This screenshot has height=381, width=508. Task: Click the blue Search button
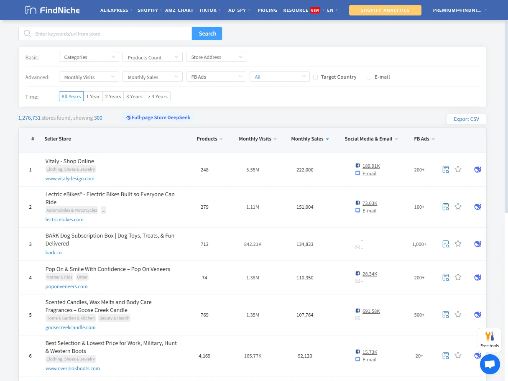pyautogui.click(x=207, y=33)
